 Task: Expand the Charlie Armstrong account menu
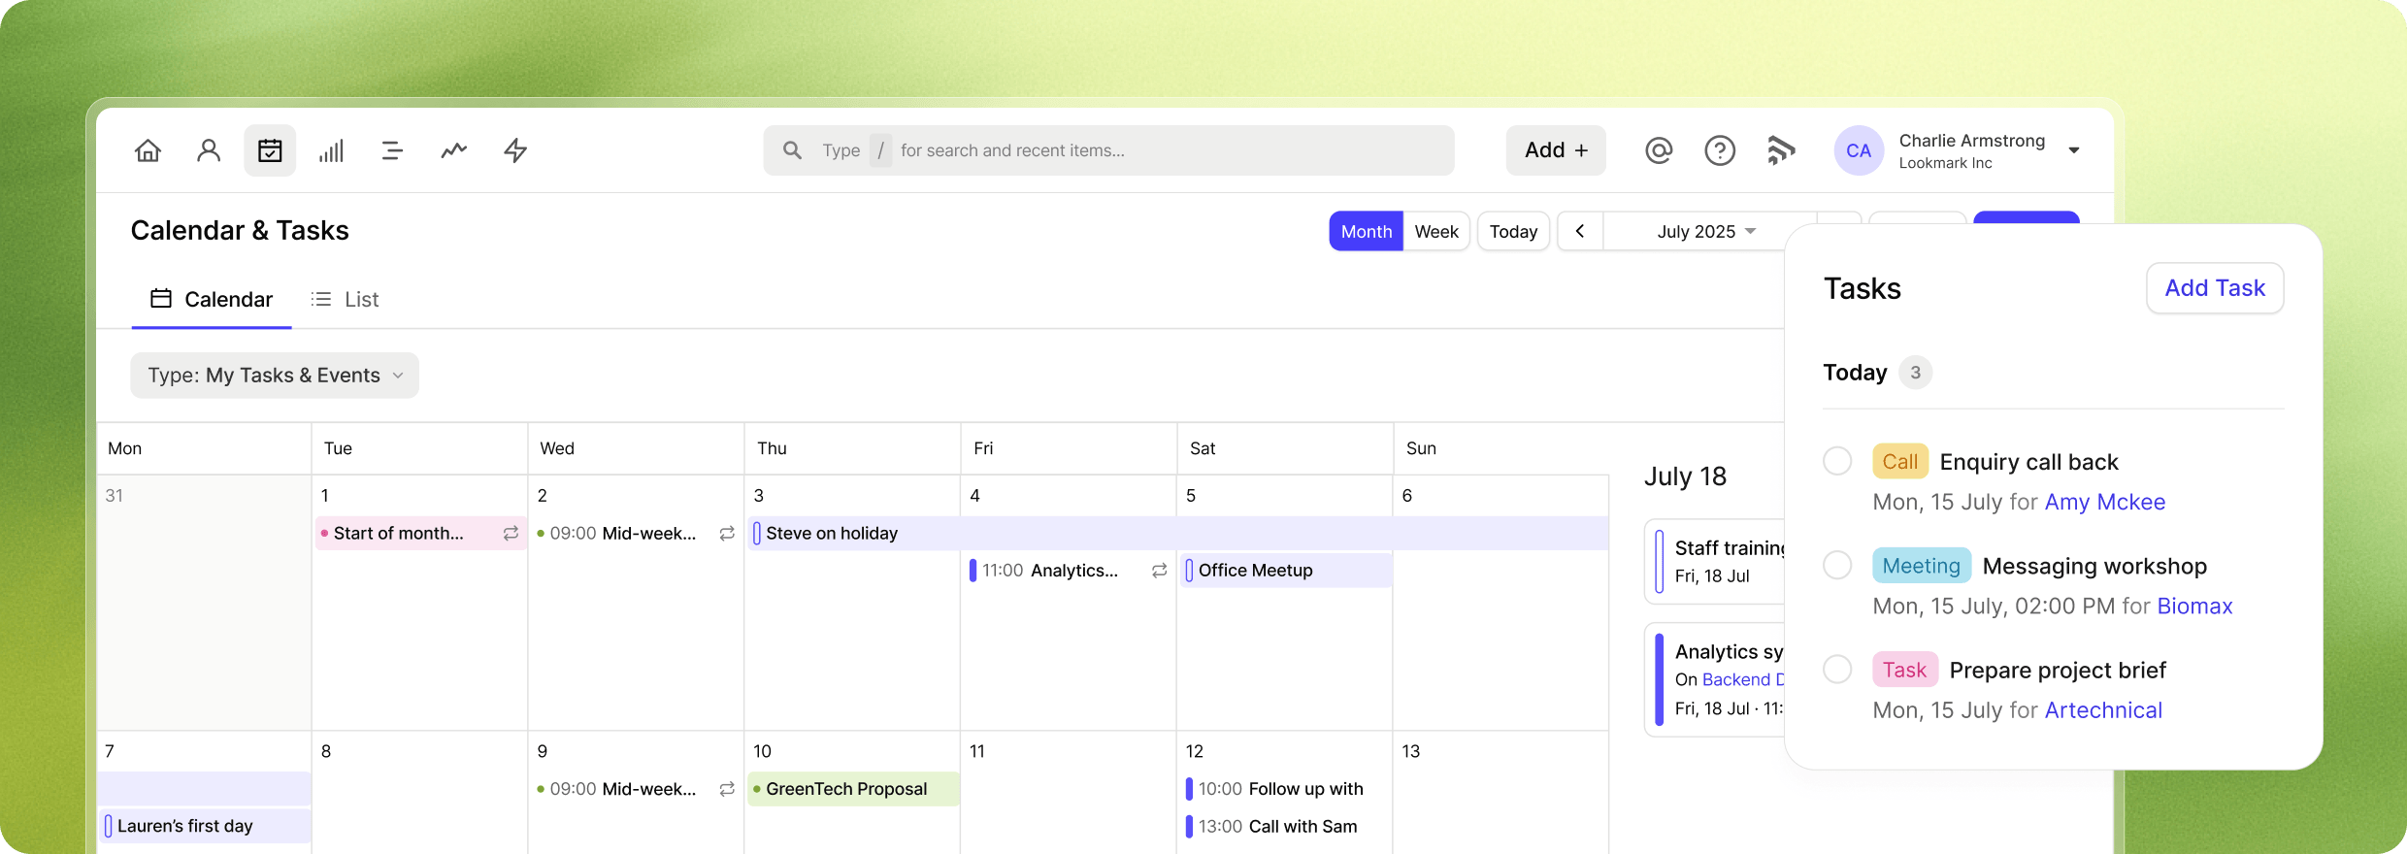2073,150
